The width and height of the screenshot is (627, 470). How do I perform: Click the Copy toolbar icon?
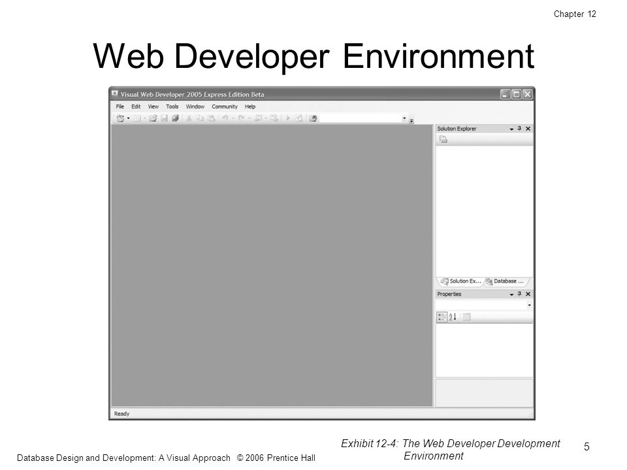pos(200,118)
